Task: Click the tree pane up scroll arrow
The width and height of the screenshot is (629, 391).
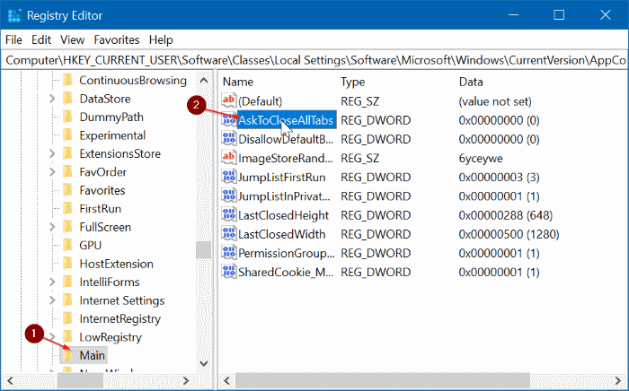Action: [204, 81]
